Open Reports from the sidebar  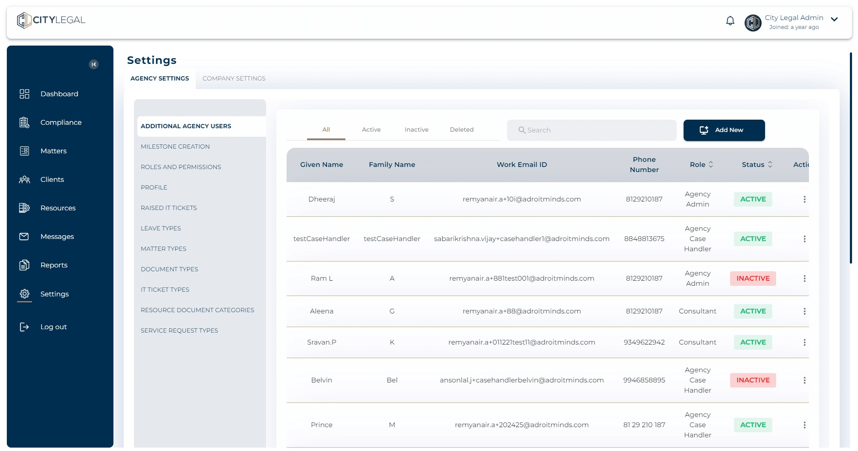coord(54,265)
